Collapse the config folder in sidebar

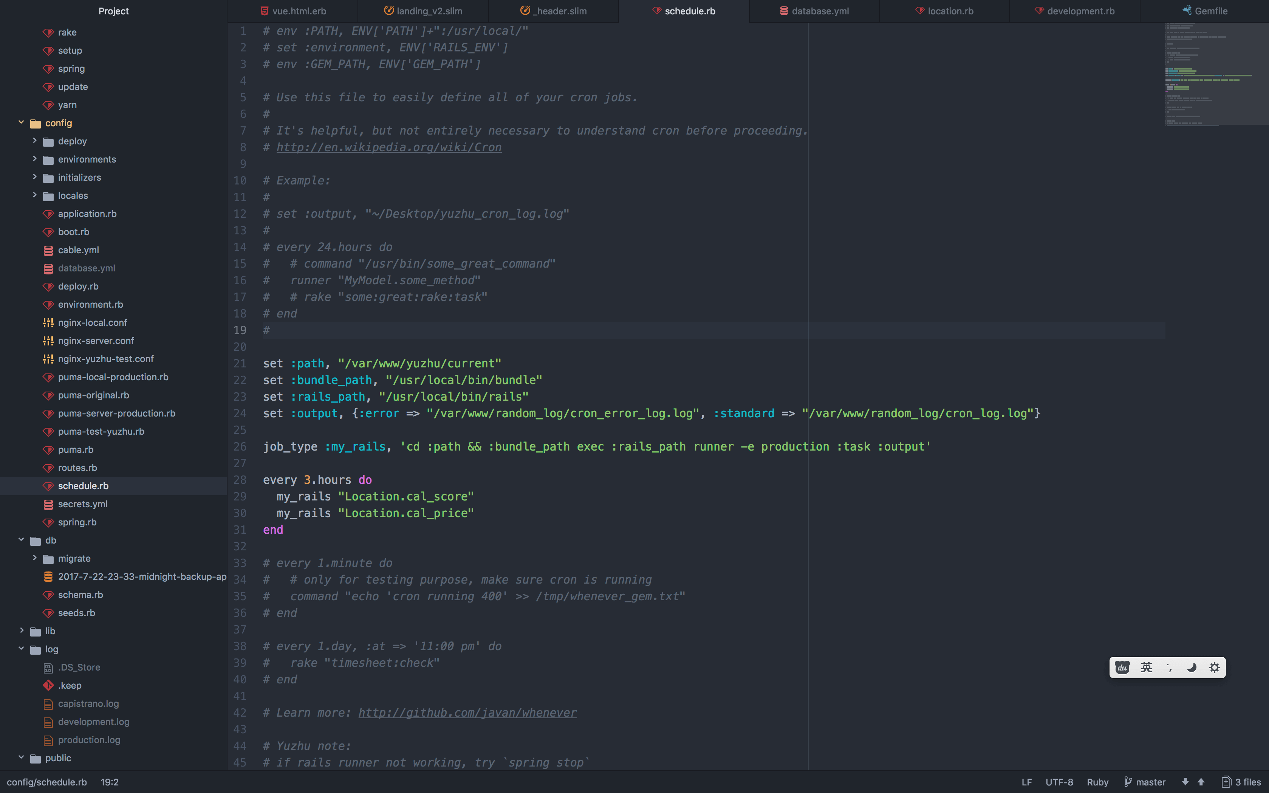21,123
